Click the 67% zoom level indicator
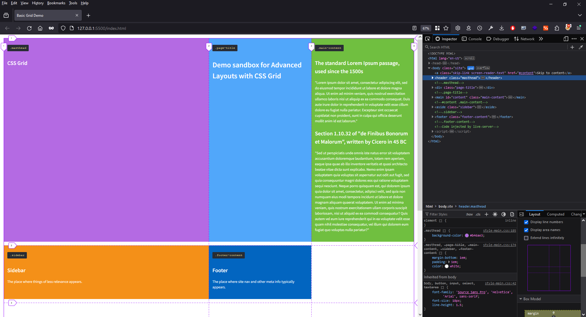 (426, 28)
